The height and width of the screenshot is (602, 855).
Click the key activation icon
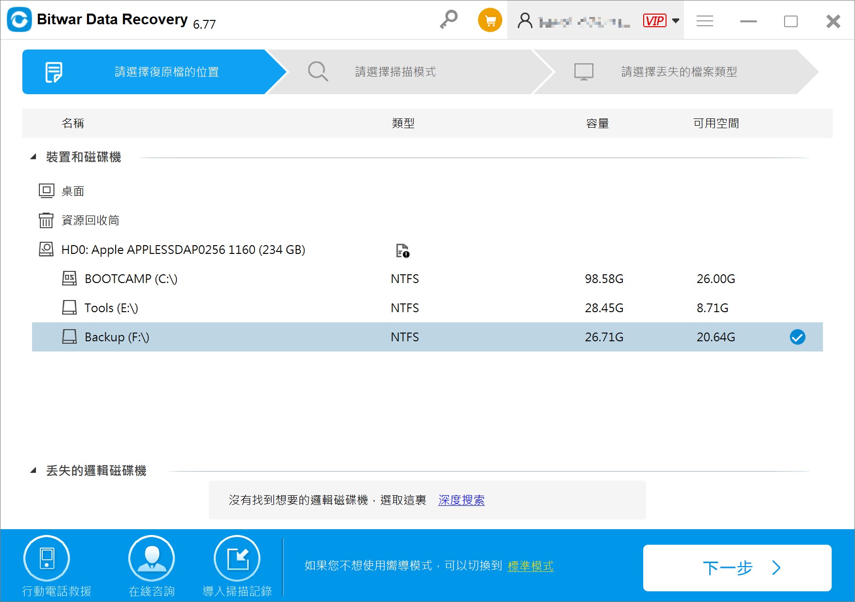(x=448, y=20)
